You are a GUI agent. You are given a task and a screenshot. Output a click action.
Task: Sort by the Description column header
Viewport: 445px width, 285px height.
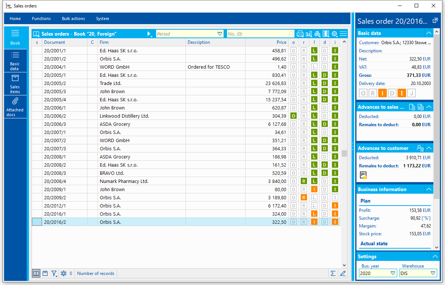pos(215,42)
